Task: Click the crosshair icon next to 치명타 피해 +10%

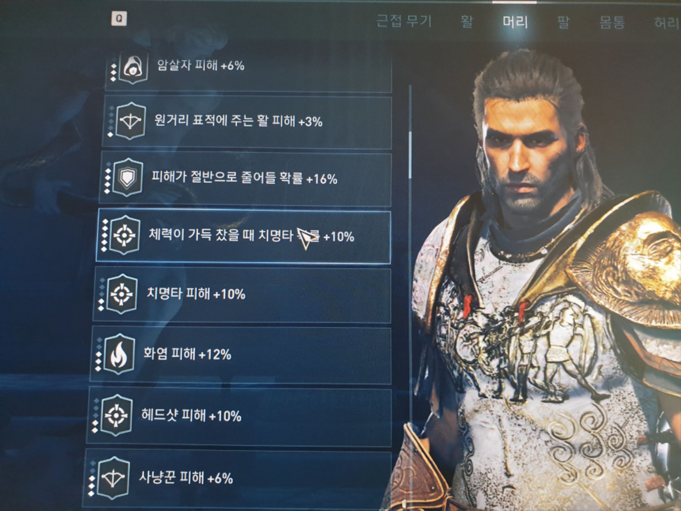Action: (122, 294)
